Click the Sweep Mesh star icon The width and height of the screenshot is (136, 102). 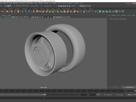(x=12, y=12)
